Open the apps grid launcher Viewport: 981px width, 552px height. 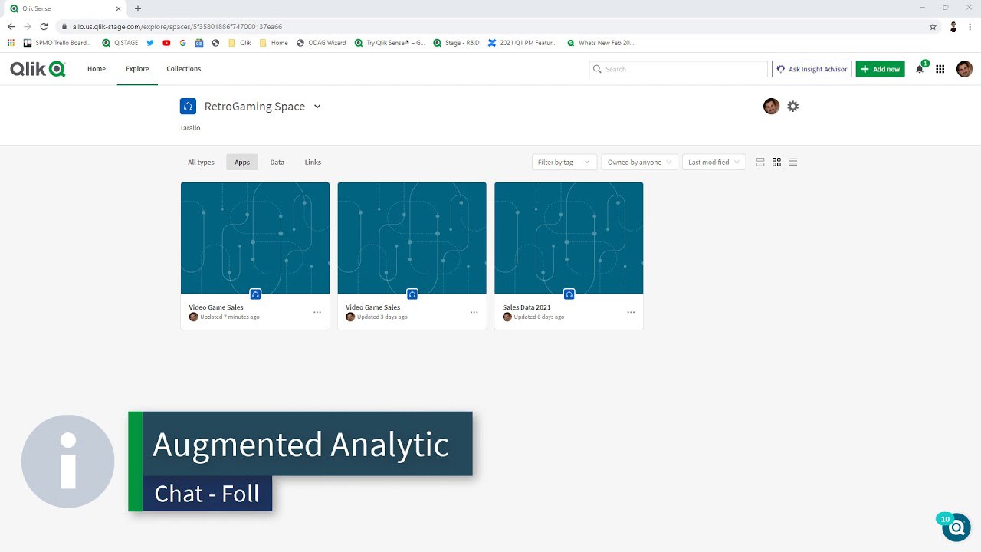pyautogui.click(x=940, y=69)
